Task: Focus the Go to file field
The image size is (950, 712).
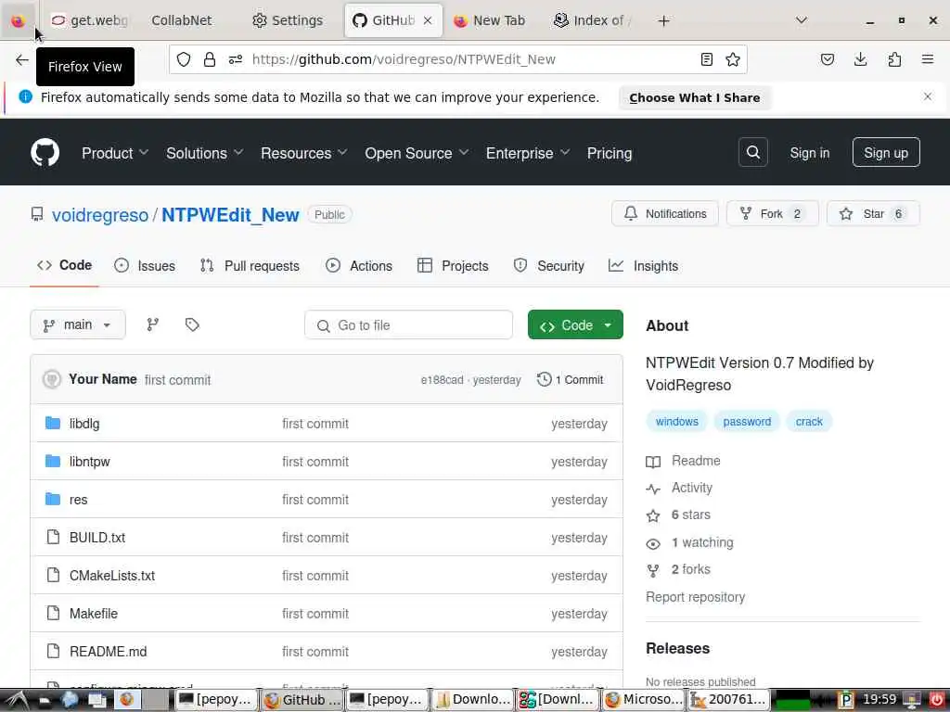Action: coord(408,325)
